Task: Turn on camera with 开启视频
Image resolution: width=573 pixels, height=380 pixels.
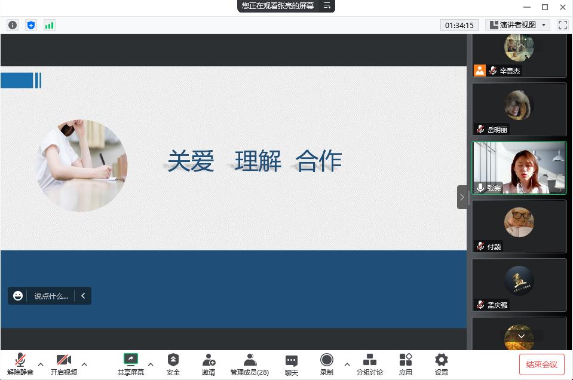Action: click(64, 364)
